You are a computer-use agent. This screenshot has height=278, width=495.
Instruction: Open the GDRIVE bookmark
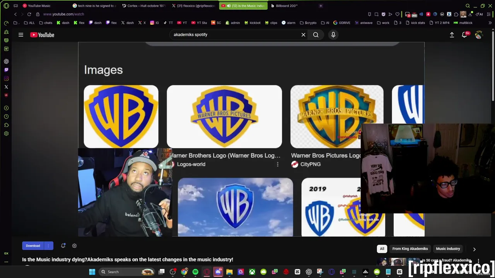coord(341,23)
